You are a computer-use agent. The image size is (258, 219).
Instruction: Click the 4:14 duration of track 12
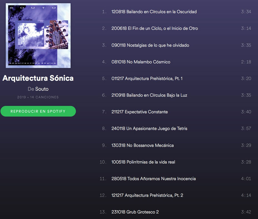pyautogui.click(x=246, y=195)
